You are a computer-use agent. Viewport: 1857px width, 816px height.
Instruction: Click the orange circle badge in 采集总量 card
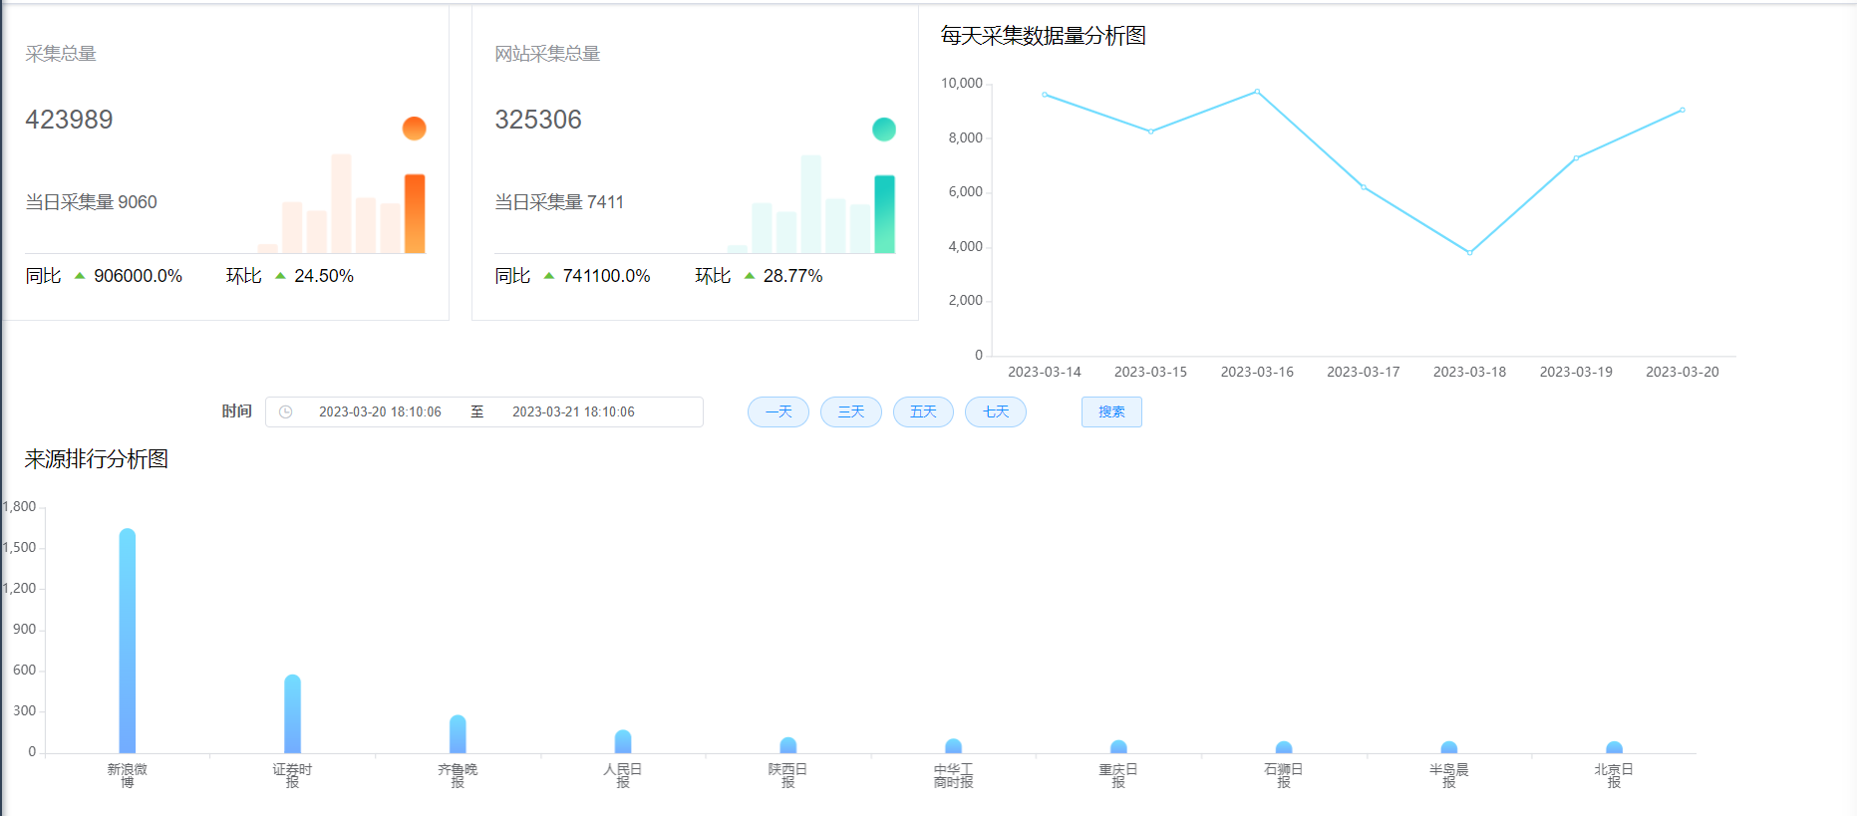[x=414, y=129]
